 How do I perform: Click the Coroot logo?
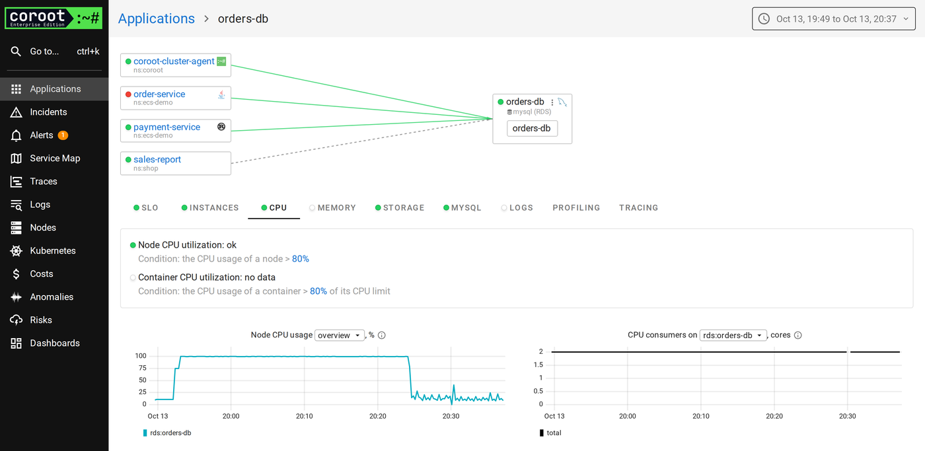[x=54, y=18]
